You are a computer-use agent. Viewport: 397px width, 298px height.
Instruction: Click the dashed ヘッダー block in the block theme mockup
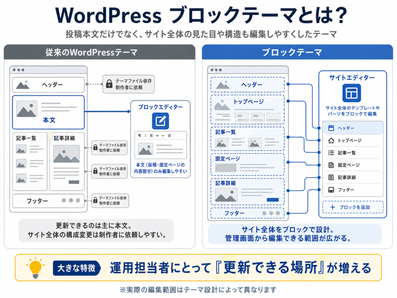pyautogui.click(x=247, y=85)
